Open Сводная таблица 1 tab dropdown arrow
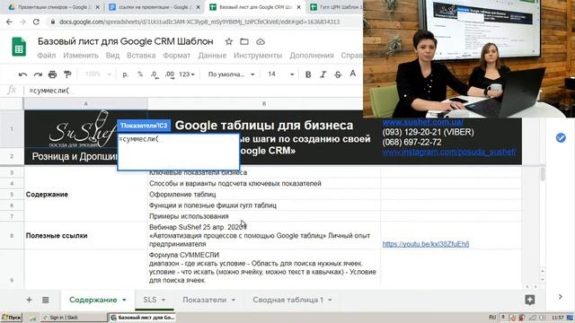 330,300
